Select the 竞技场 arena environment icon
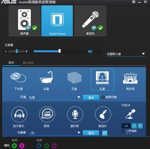This screenshot has height=149, width=150. (130, 78)
